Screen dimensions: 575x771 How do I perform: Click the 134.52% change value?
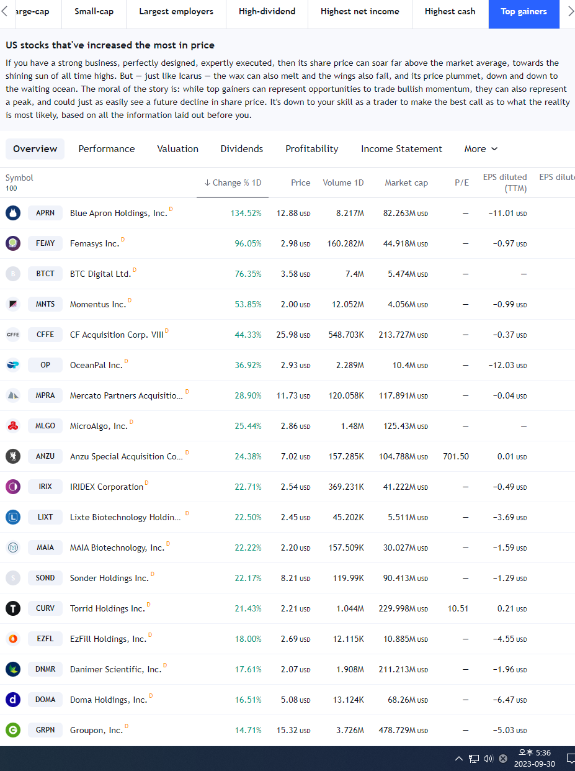pyautogui.click(x=246, y=214)
